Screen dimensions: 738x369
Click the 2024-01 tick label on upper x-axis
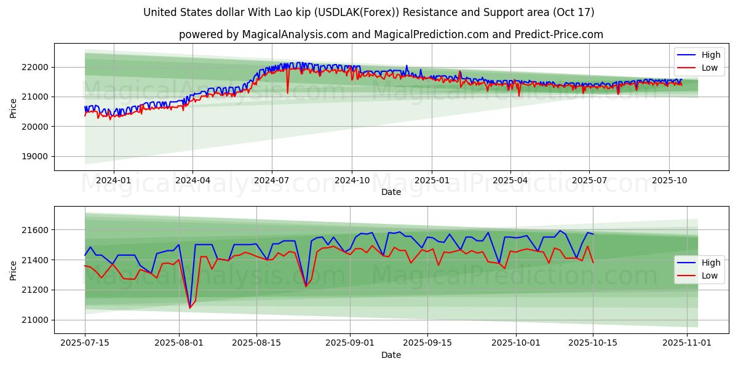coord(114,180)
